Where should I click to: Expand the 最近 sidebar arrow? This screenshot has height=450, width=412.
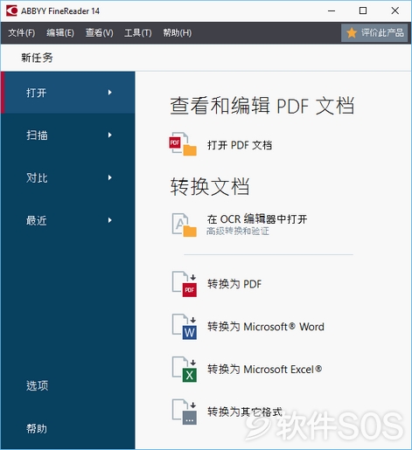click(109, 220)
